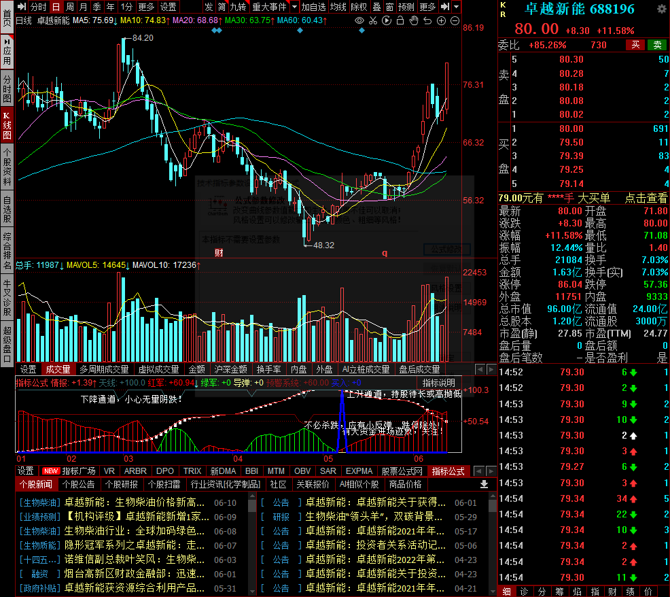This screenshot has width=670, height=597.
Task: Click the eye visibility icon on the chart toolbar
Action: click(x=359, y=20)
